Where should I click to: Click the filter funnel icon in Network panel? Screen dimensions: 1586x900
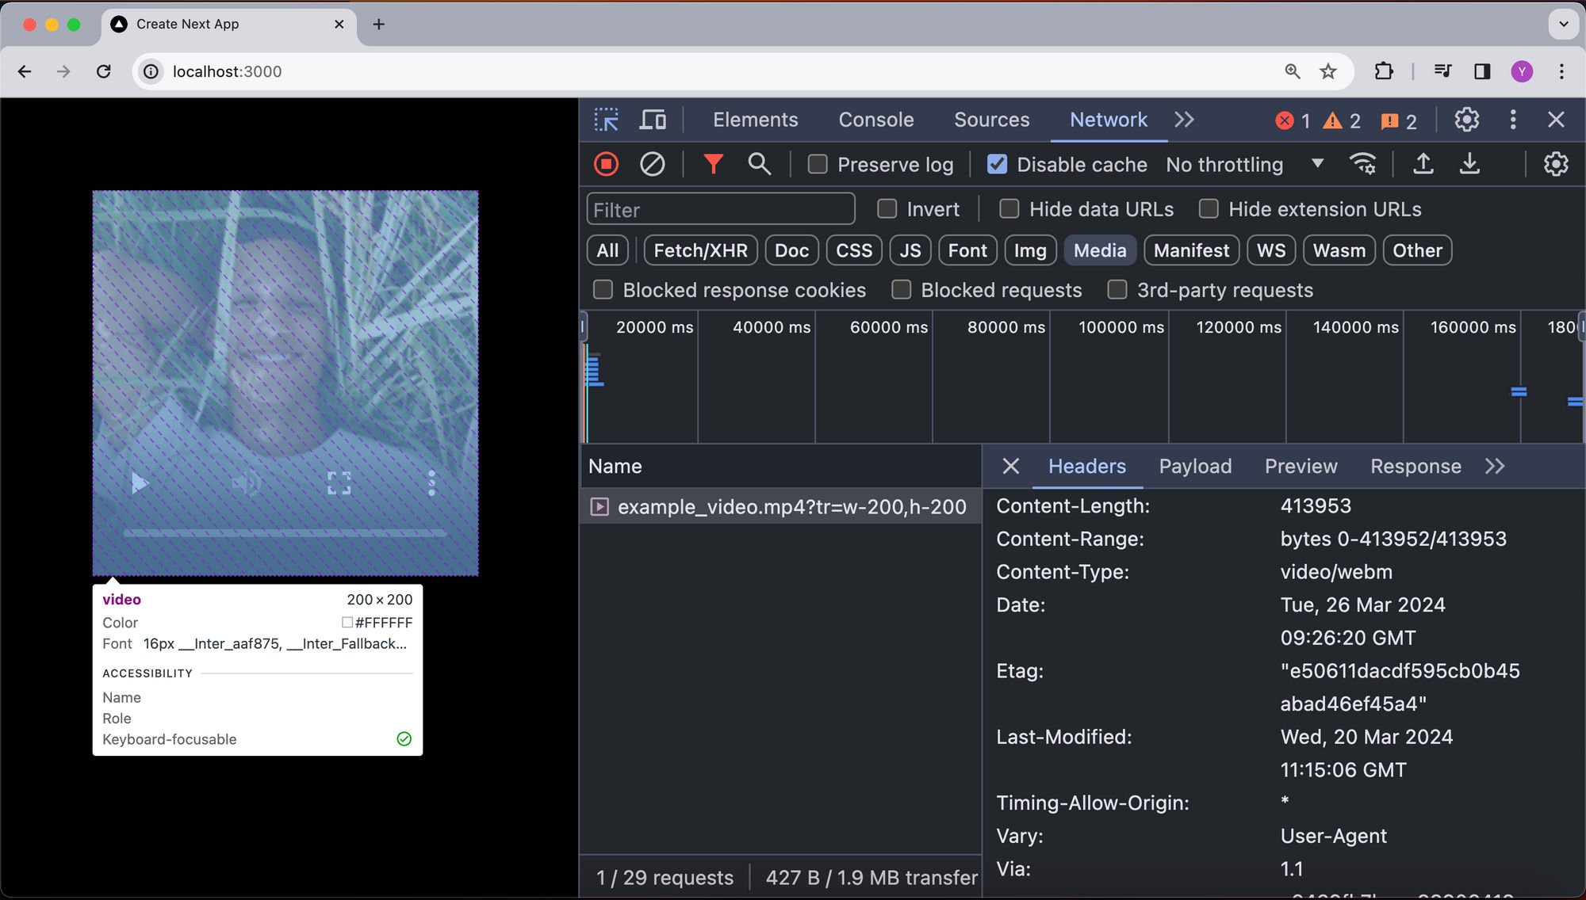(x=711, y=164)
